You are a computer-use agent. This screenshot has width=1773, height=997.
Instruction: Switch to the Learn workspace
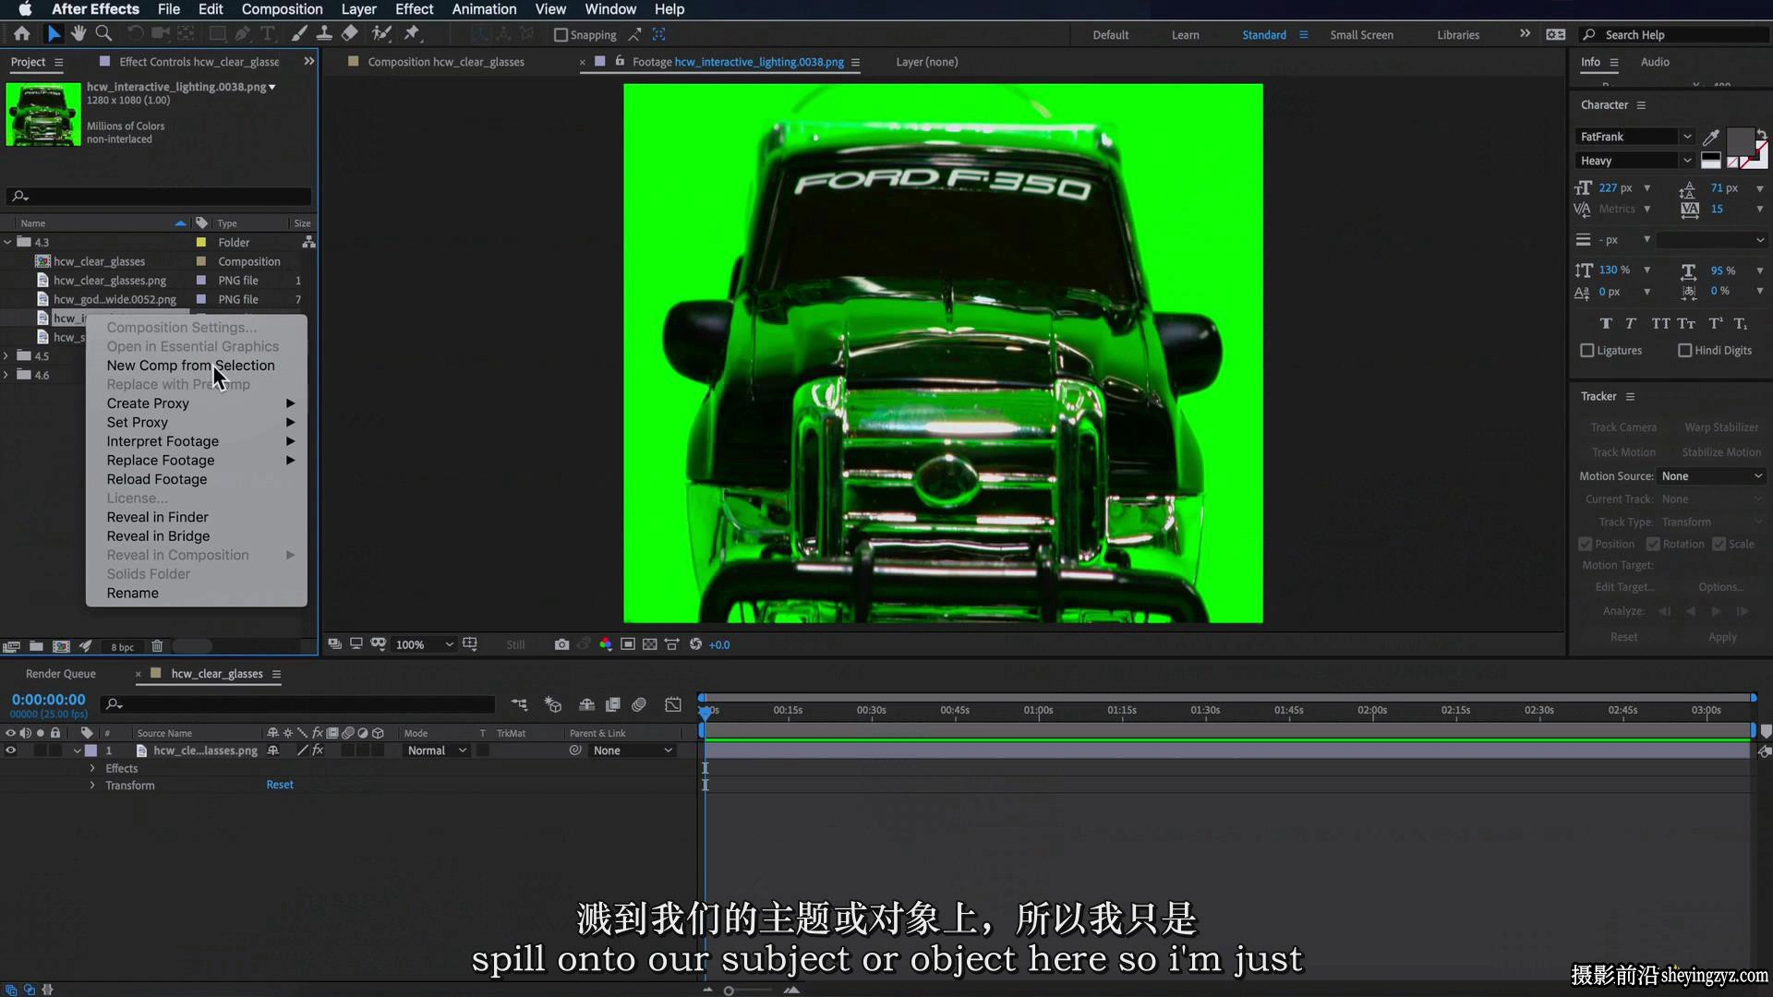(1186, 35)
